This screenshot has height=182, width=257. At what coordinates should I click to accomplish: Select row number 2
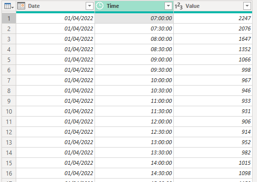[9, 29]
